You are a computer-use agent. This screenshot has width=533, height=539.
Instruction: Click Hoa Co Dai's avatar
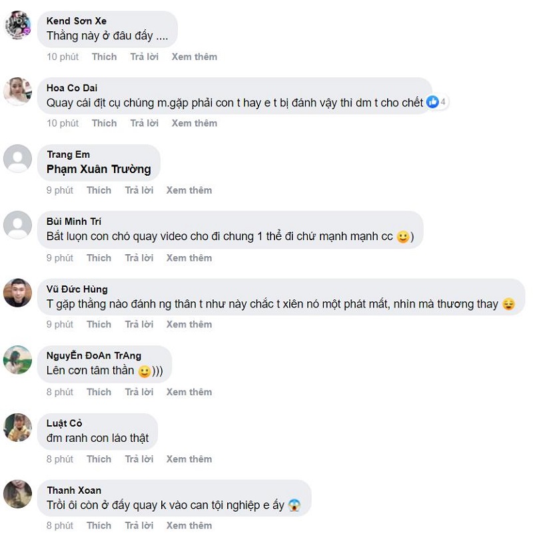pyautogui.click(x=17, y=91)
